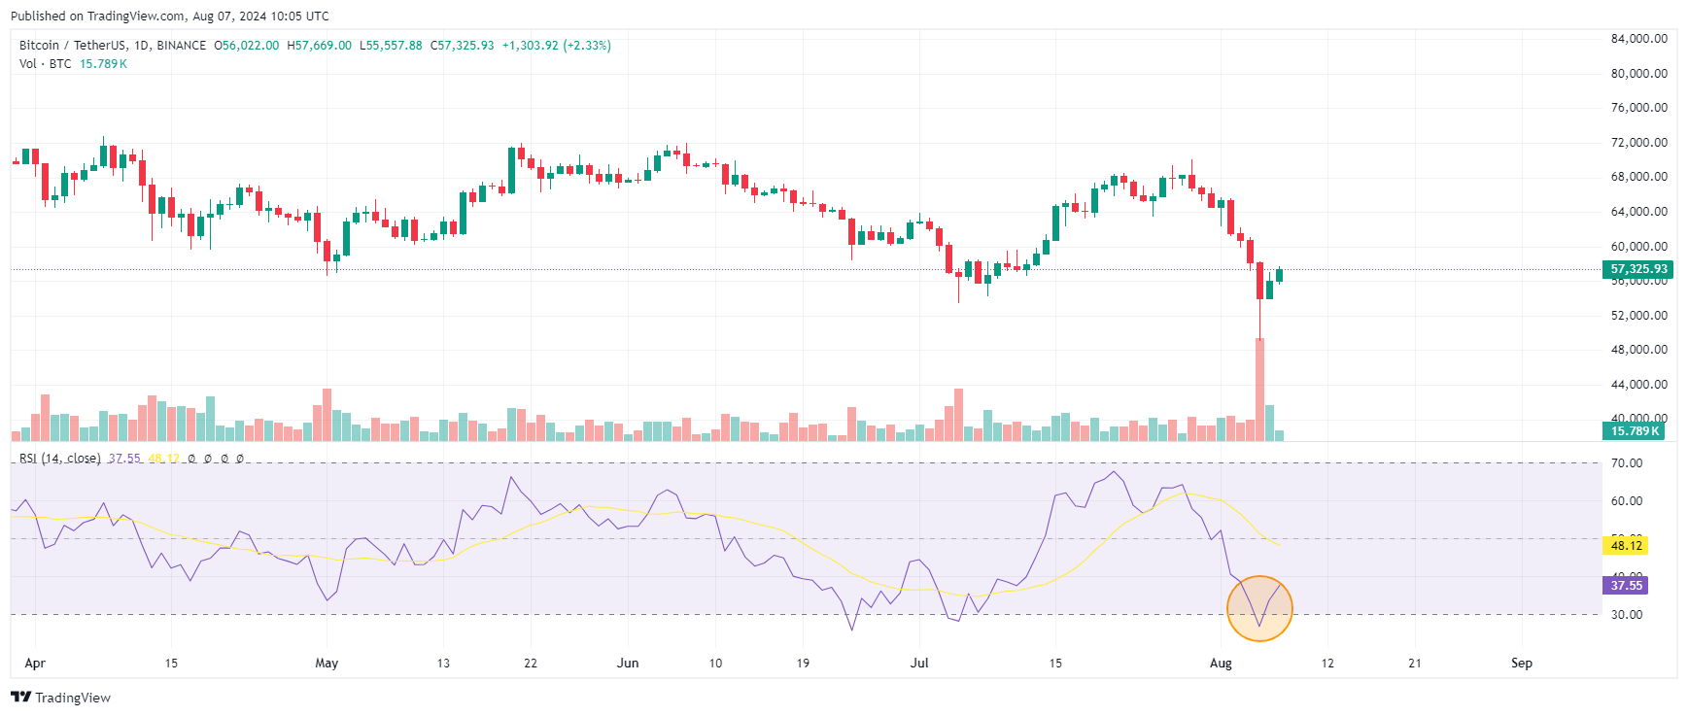1688x716 pixels.
Task: Click the Jun date label on time axis
Action: [x=628, y=664]
